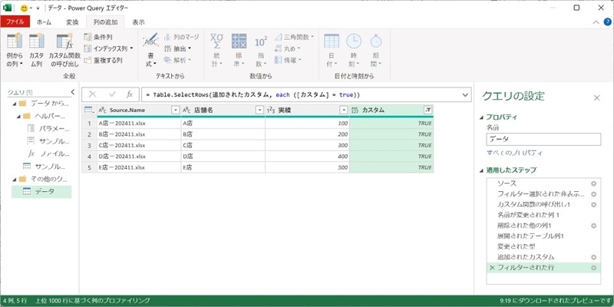
Task: Select the データ query in the tree
Action: pyautogui.click(x=41, y=191)
